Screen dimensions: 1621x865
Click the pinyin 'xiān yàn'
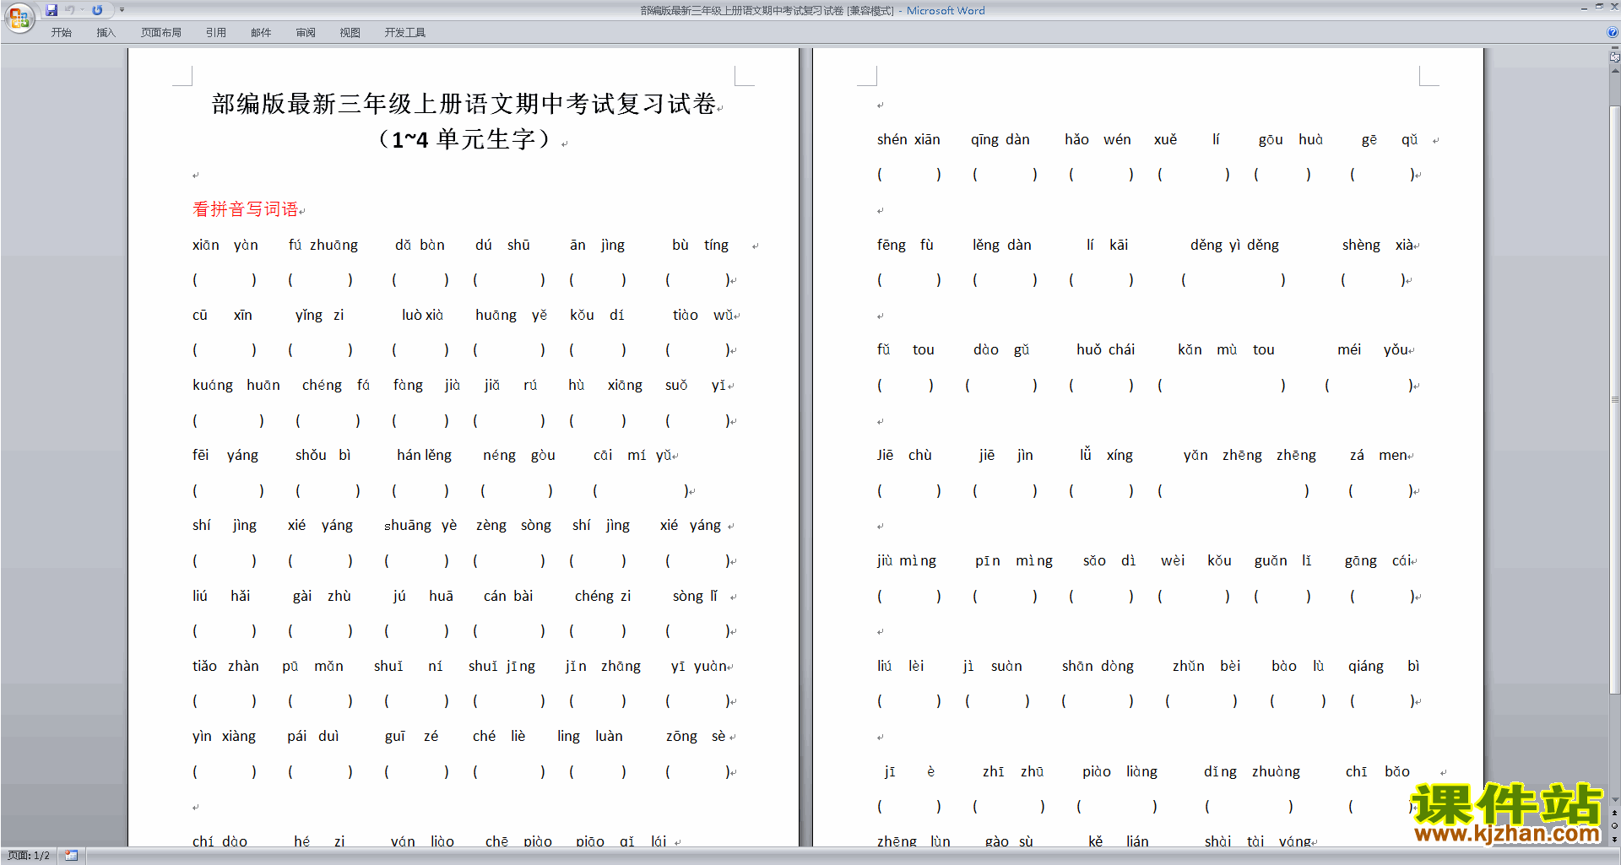pyautogui.click(x=225, y=245)
